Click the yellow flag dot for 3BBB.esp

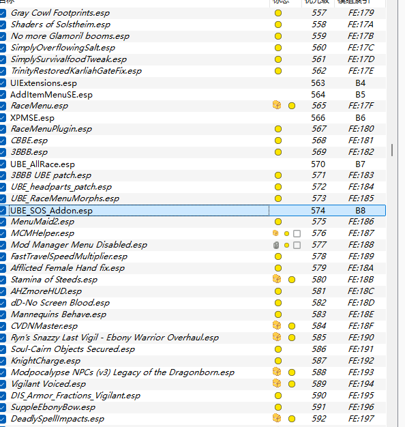278,152
